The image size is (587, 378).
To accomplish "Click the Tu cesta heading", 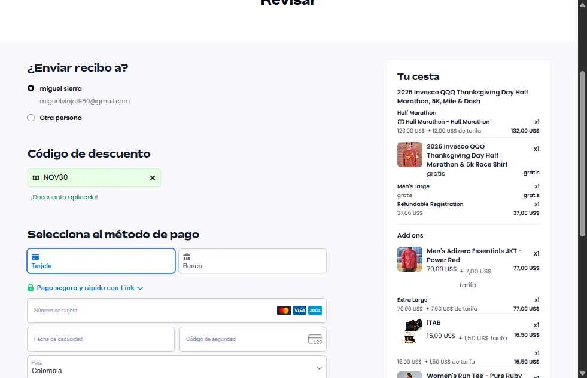I will [418, 76].
